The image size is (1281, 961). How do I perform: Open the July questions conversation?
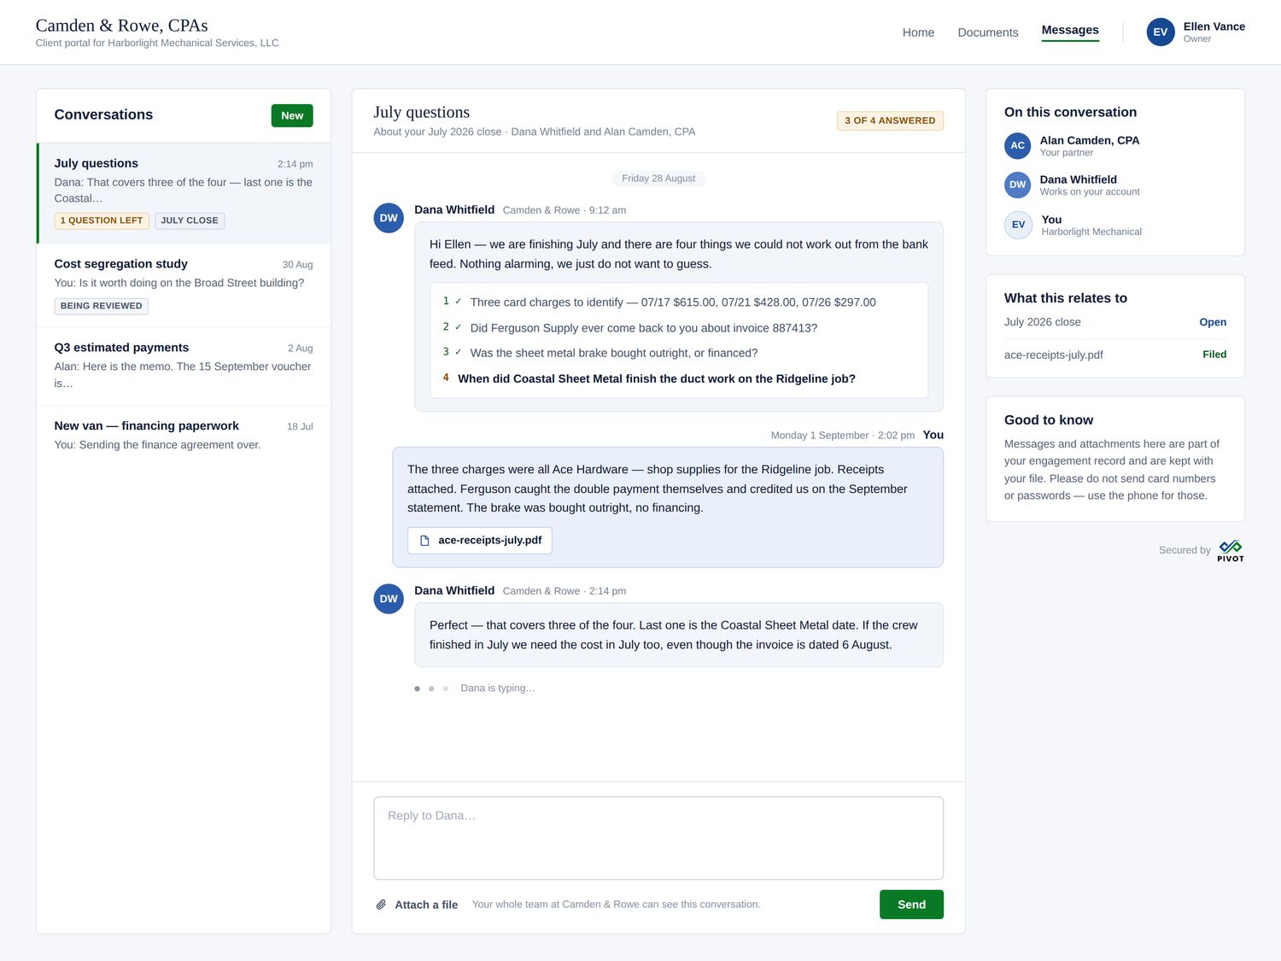pyautogui.click(x=184, y=193)
